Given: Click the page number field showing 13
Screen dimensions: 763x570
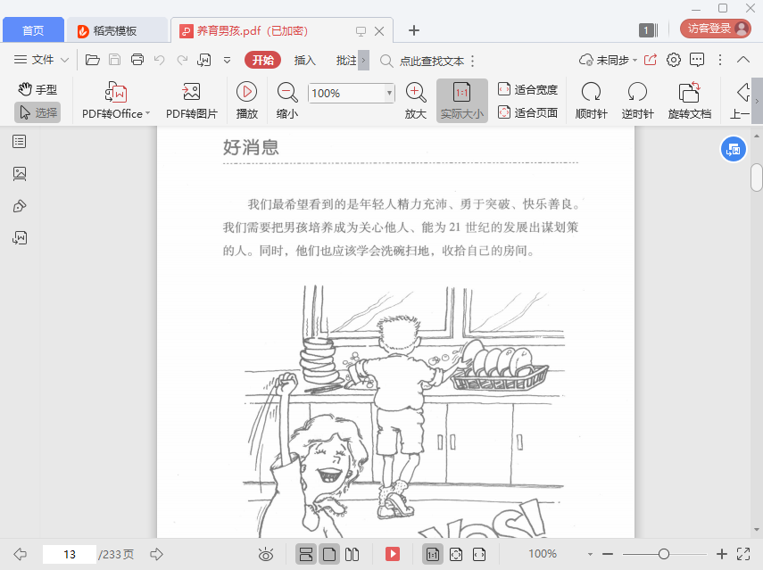Looking at the screenshot, I should tap(70, 555).
